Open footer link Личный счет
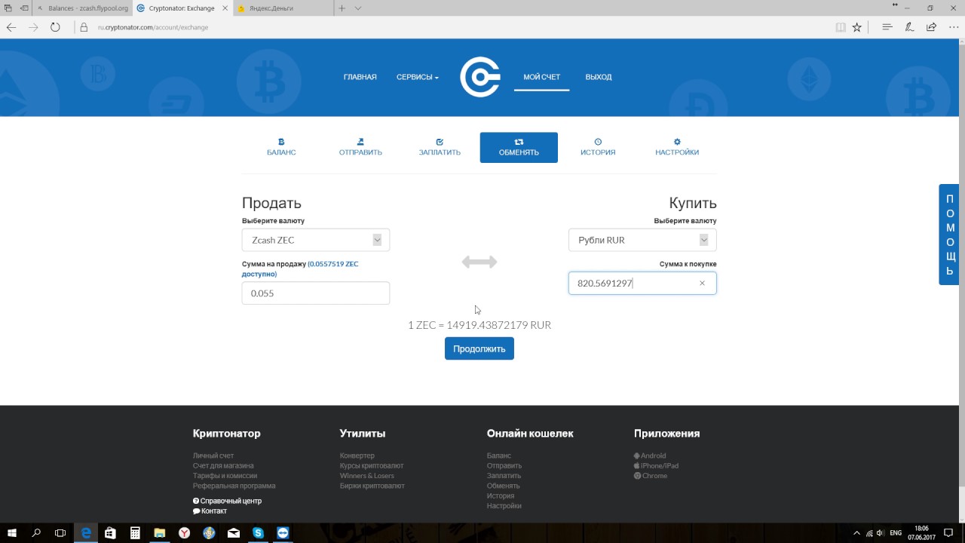Viewport: 965px width, 543px height. 213,456
